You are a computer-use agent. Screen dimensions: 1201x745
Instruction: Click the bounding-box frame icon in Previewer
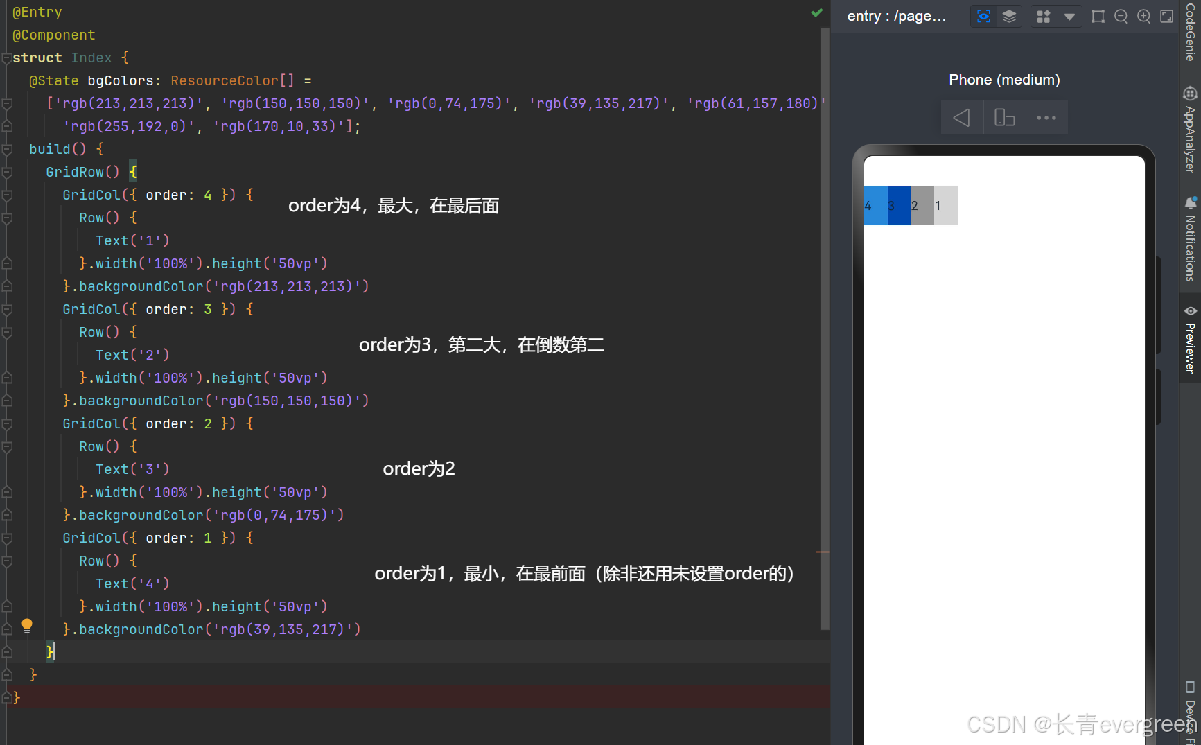click(x=1098, y=16)
